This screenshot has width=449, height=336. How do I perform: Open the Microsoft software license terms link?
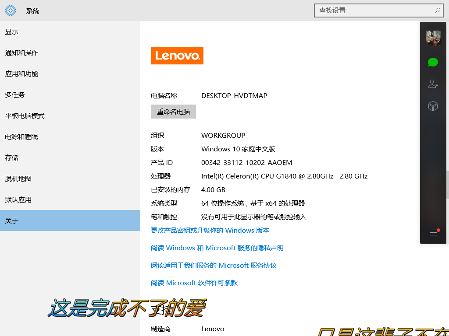tap(194, 283)
